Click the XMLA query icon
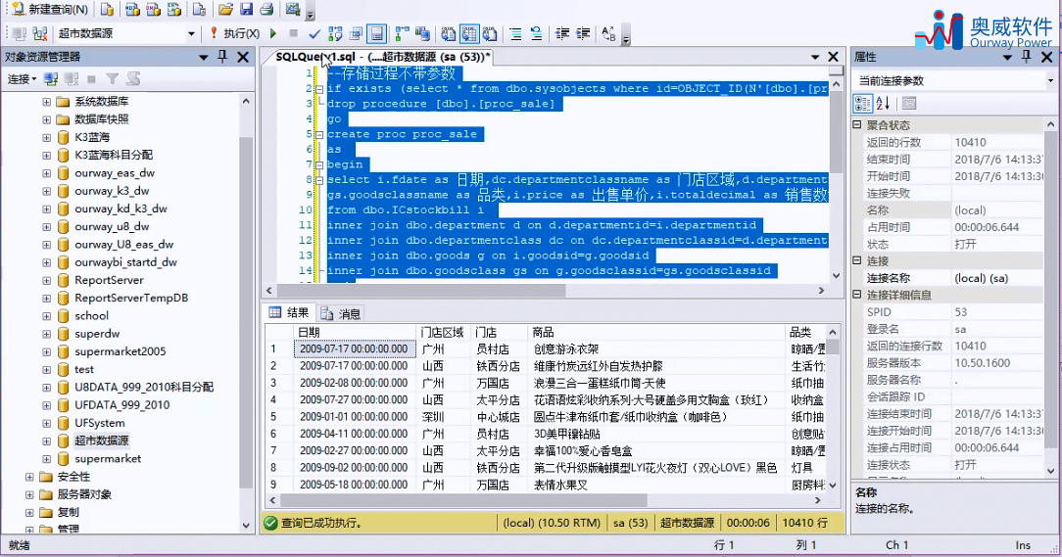Screen dimensions: 1062x557 [x=174, y=10]
